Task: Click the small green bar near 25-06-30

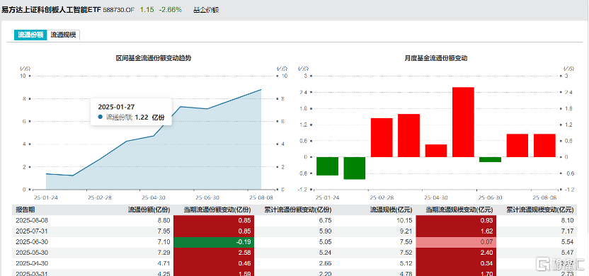Action: pos(490,160)
